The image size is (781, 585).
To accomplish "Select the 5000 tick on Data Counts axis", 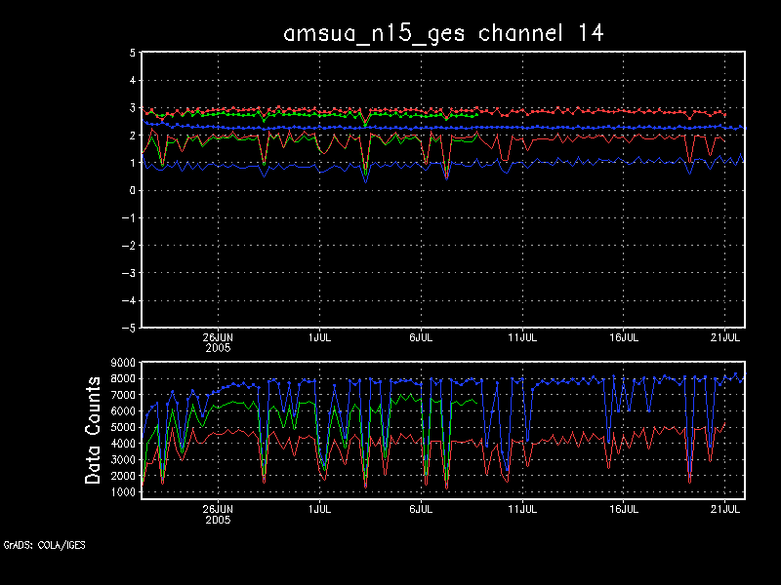I will tap(123, 428).
